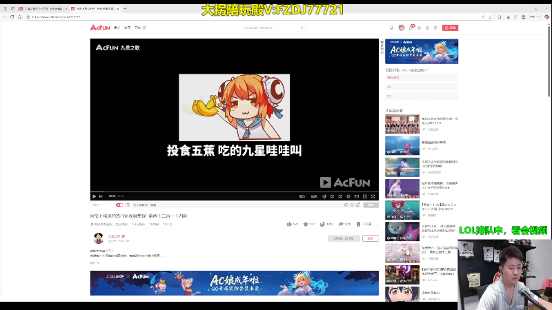Screen dimensions: 552x310
Task: Enter fullscreen mode in the video player
Action: click(x=373, y=196)
